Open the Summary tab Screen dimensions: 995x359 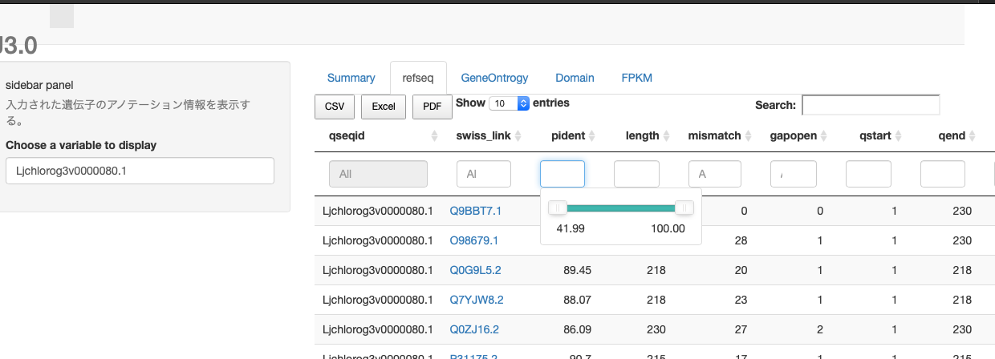[351, 78]
